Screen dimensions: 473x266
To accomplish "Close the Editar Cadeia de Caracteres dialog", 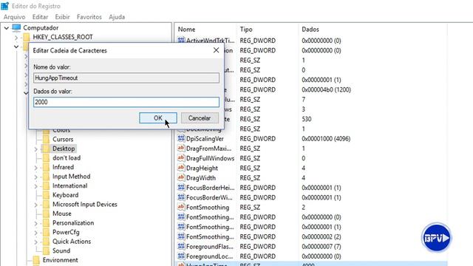I will (x=216, y=50).
